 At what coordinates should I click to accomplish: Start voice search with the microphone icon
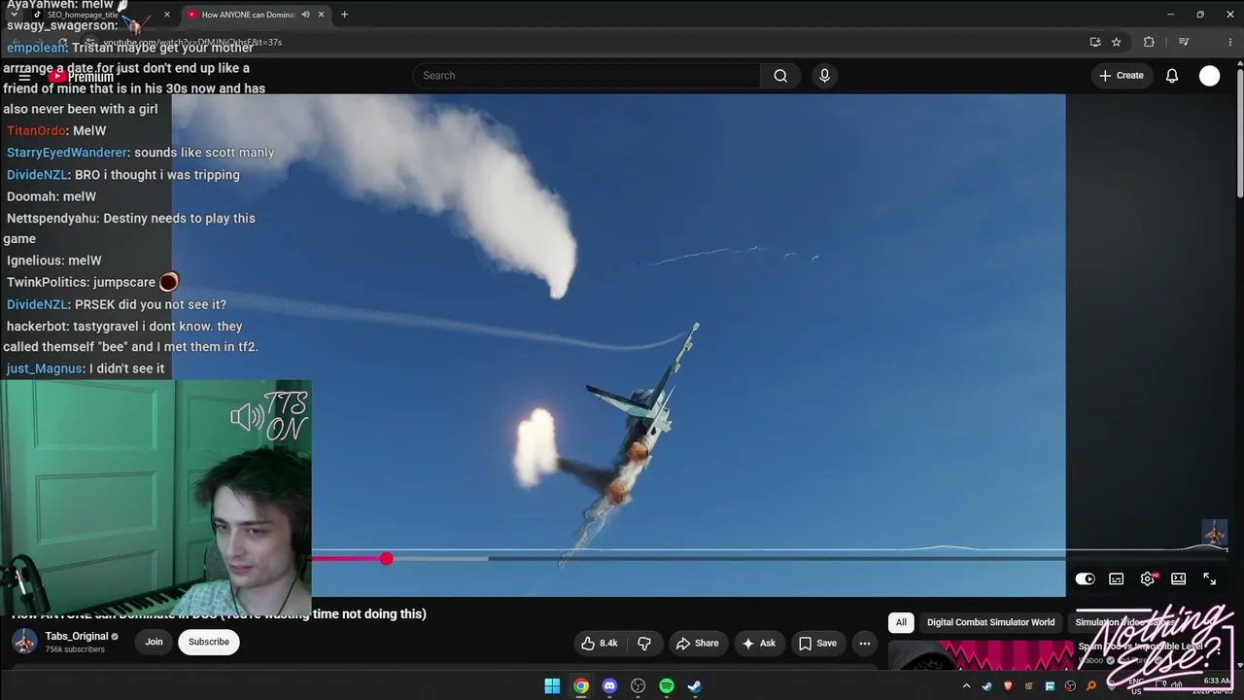click(x=824, y=76)
